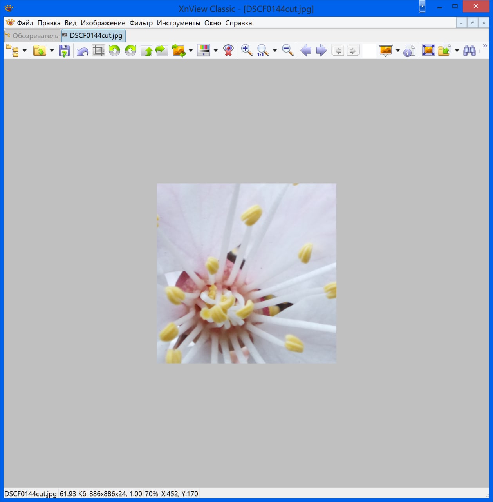493x502 pixels.
Task: Open the Инструменты menu
Action: pyautogui.click(x=179, y=23)
